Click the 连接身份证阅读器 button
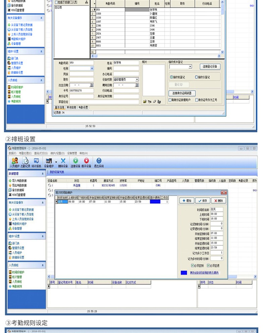Screen dimensions: 265x333 182,93
